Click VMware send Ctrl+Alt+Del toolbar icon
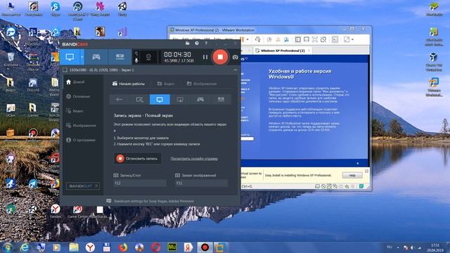 [x=257, y=39]
